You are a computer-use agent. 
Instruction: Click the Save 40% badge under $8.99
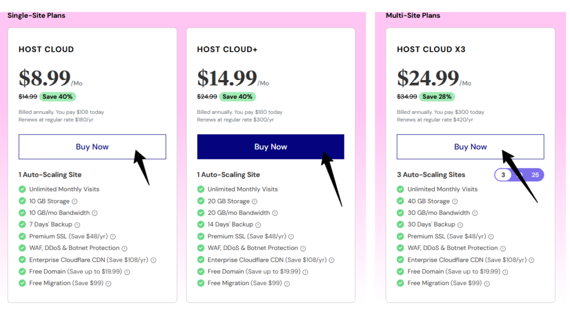coord(57,97)
